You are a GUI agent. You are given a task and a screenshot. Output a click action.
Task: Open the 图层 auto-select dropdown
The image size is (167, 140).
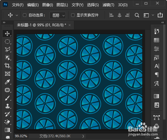pyautogui.click(x=58, y=15)
